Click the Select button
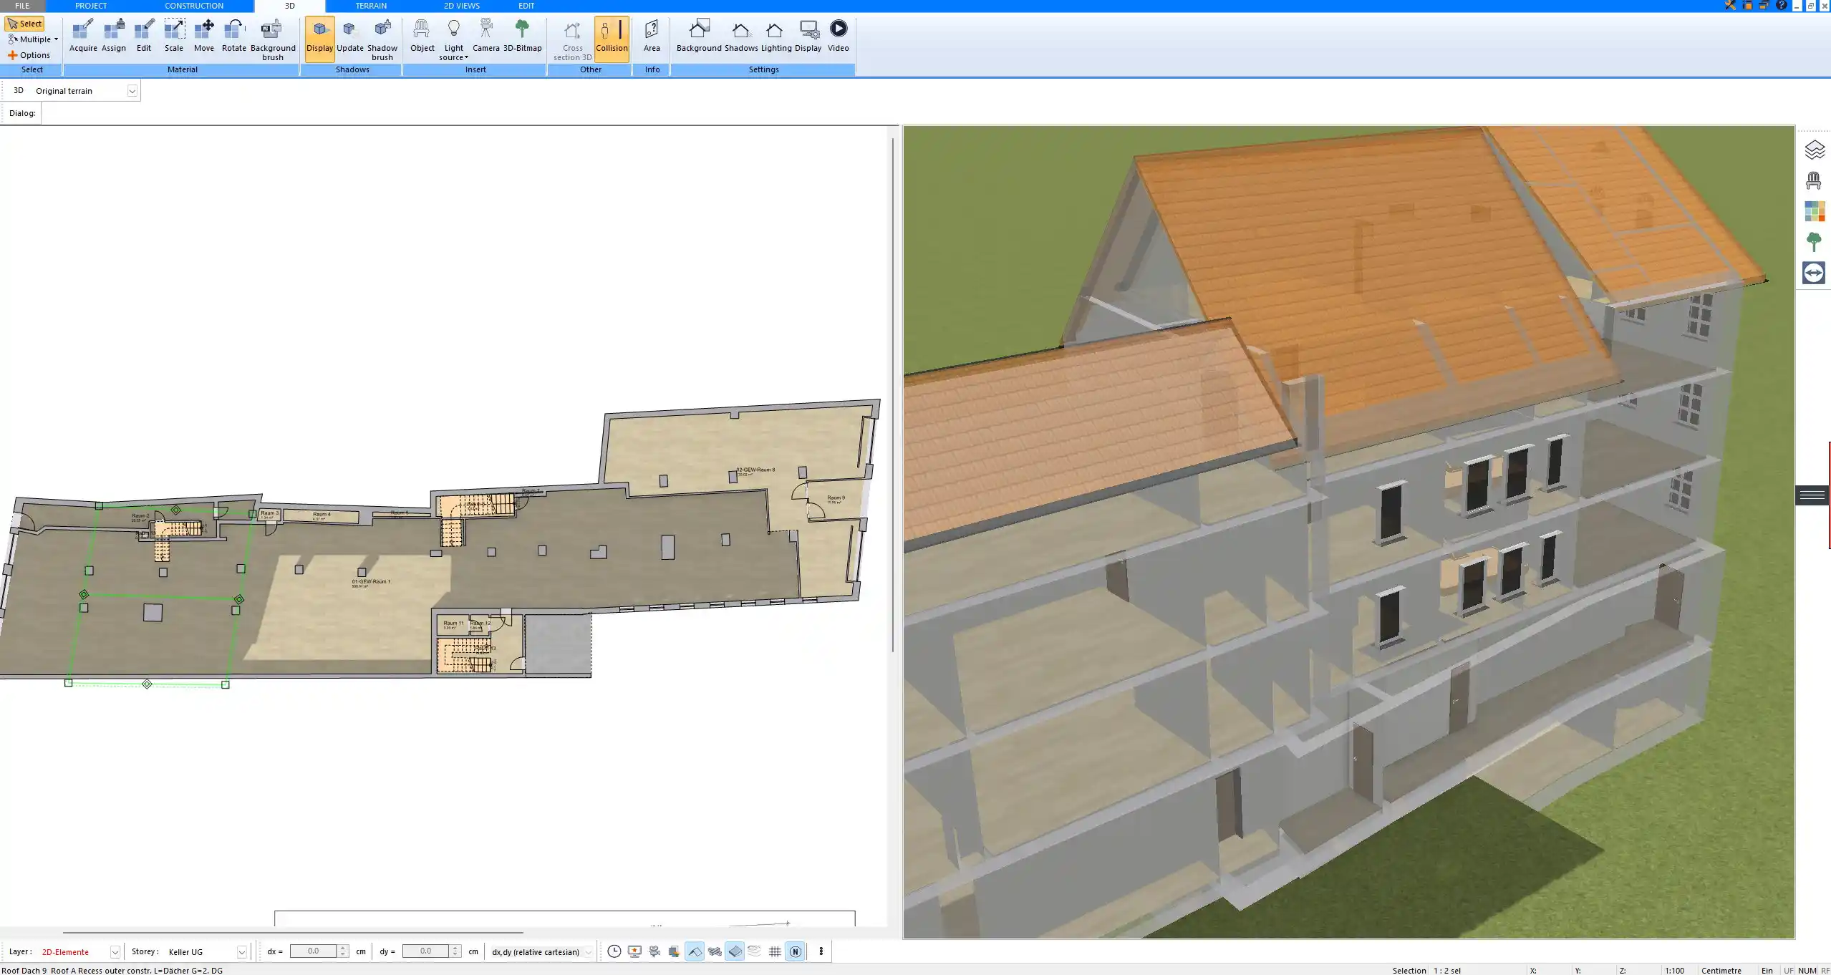This screenshot has width=1831, height=975. point(25,24)
